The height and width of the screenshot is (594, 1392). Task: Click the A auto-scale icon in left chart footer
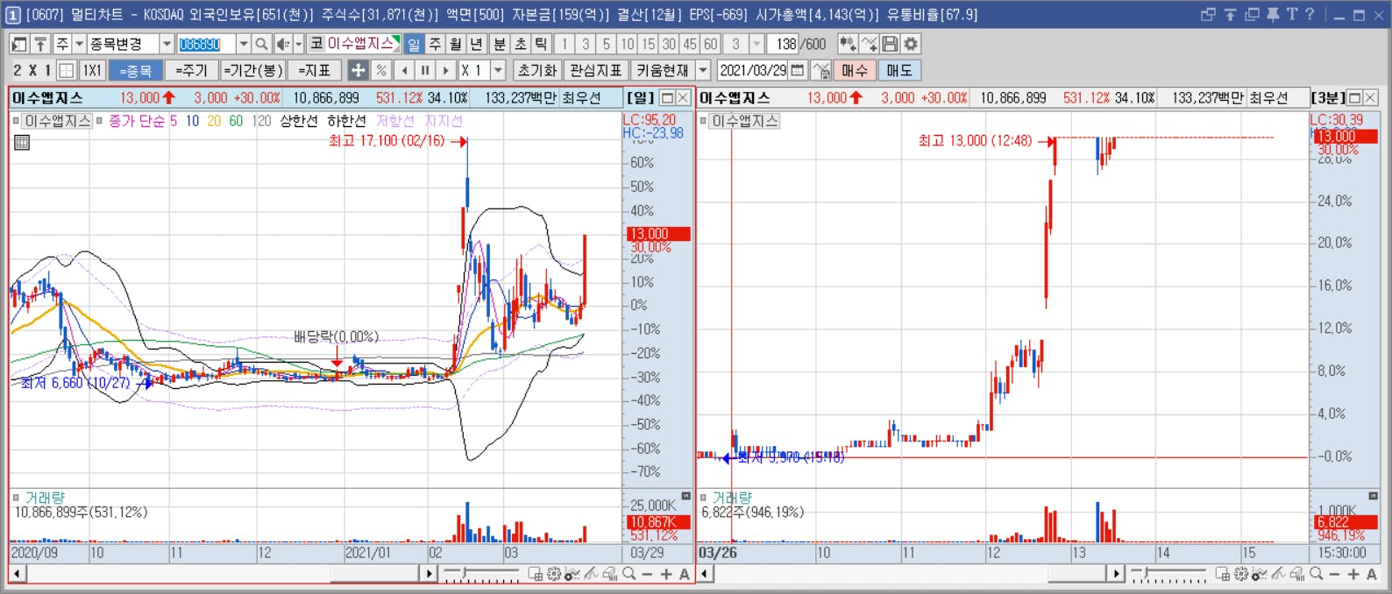[x=685, y=574]
